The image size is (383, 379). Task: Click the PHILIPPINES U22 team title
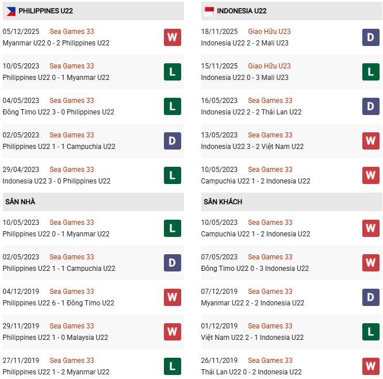45,11
